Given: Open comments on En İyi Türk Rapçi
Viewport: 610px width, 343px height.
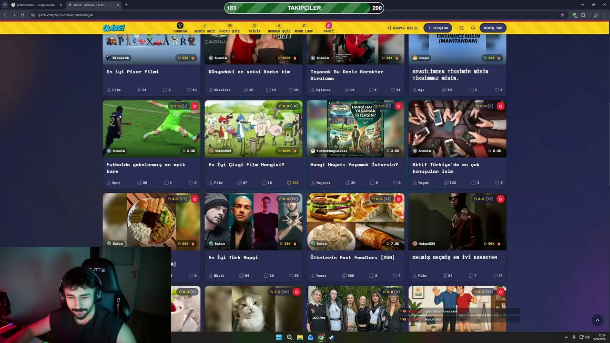Looking at the screenshot, I should coord(269,275).
